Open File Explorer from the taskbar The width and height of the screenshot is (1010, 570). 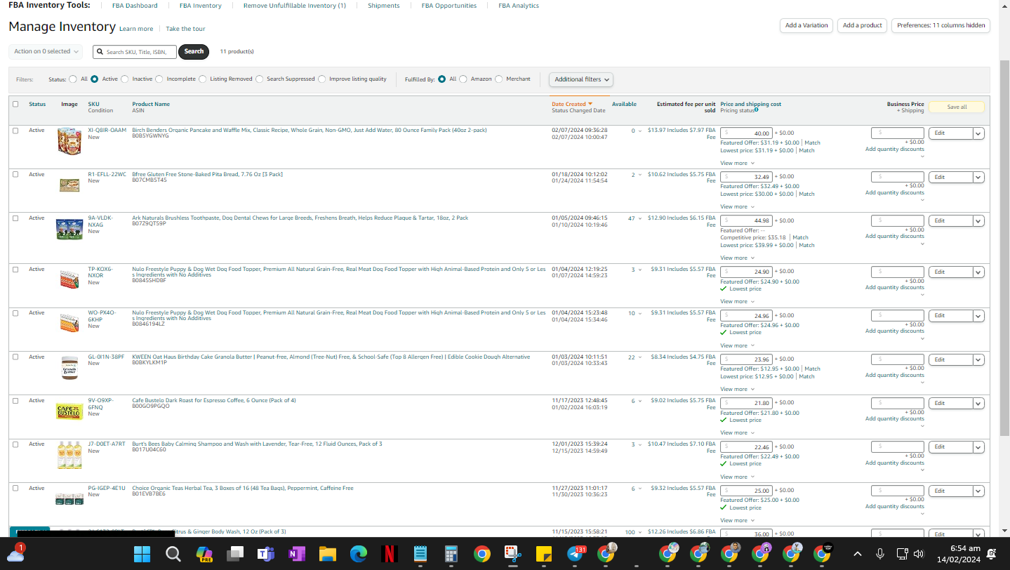[327, 554]
